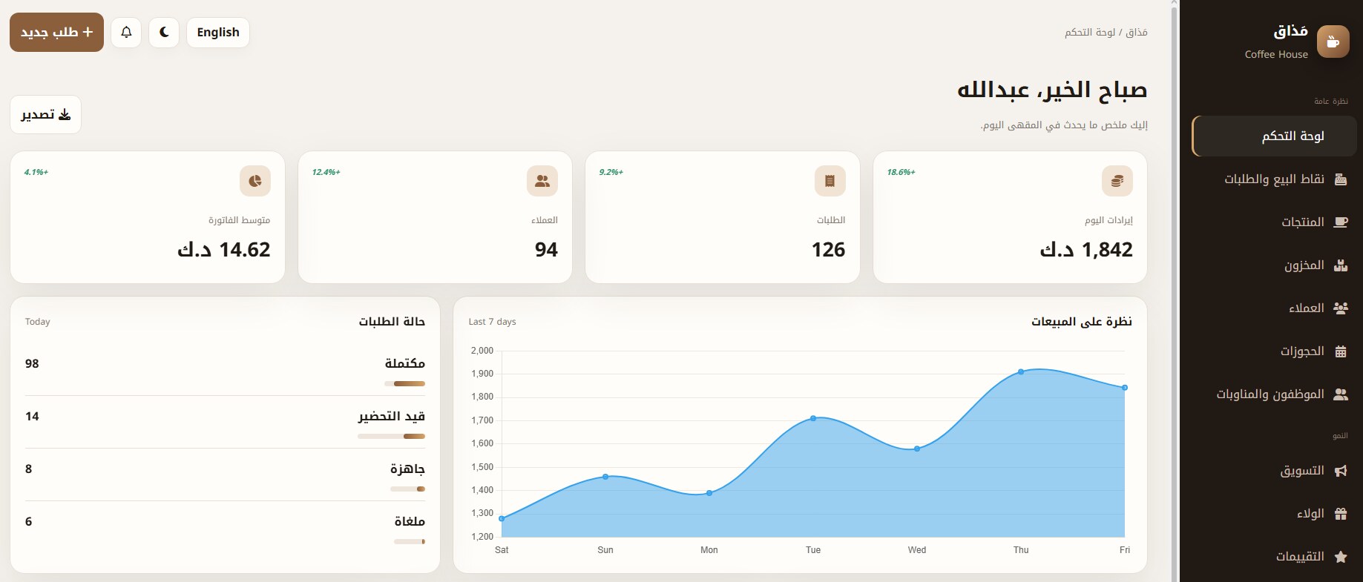Viewport: 1363px width, 582px height.
Task: Go to المنتجات products page
Action: point(1274,222)
